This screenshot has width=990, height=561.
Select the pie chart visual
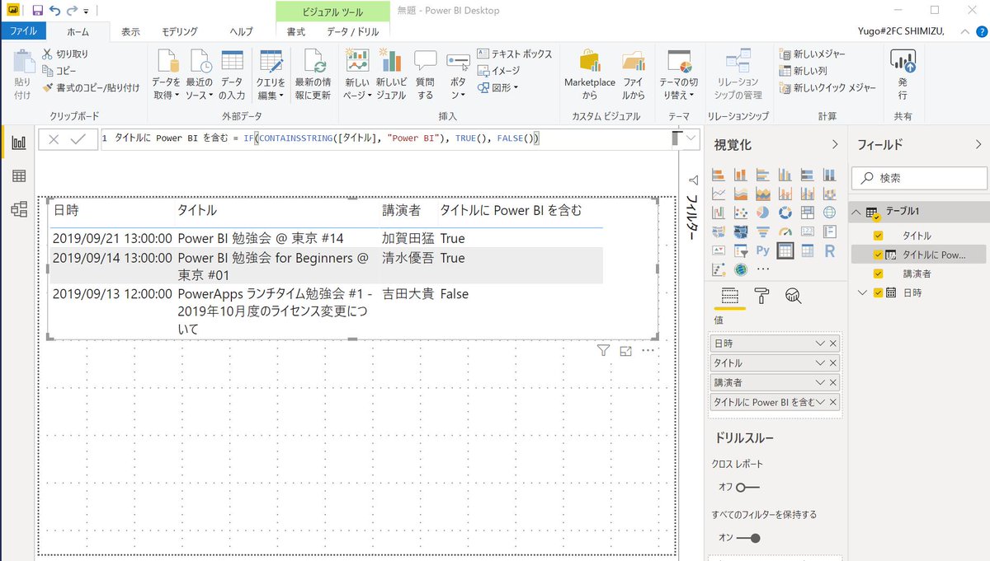click(x=763, y=213)
